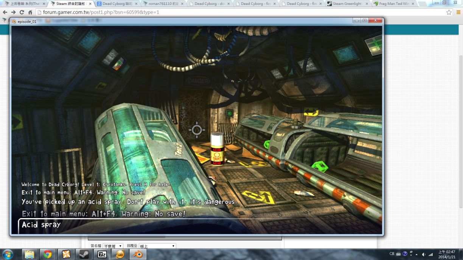This screenshot has width=463, height=260.
Task: Close the Frag Man Ted Win tab
Action: click(413, 4)
